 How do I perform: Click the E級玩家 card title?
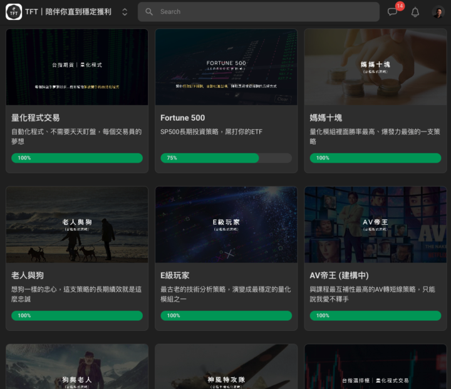[x=175, y=275]
